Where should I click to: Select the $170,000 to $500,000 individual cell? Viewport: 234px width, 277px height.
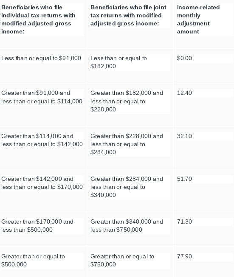[x=42, y=226]
